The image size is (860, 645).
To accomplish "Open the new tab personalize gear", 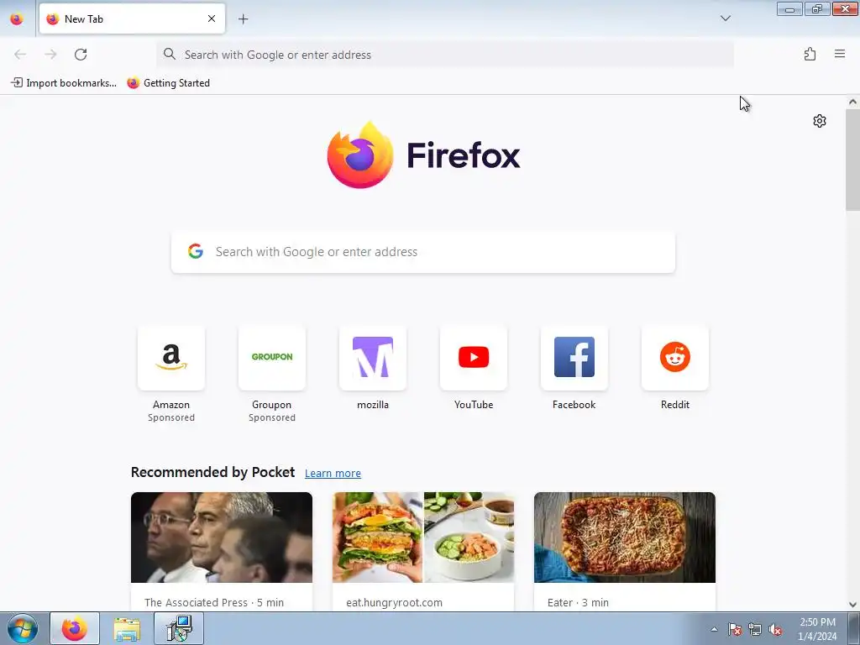I will click(820, 121).
